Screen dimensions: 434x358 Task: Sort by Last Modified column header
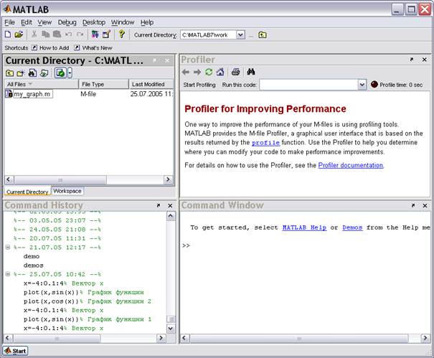pyautogui.click(x=151, y=84)
